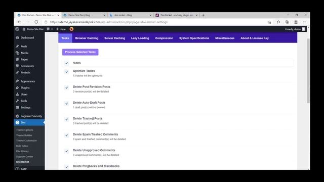Switch to Divi Rocket caching plugin browser tab
This screenshot has height=182, width=324.
(x=176, y=15)
